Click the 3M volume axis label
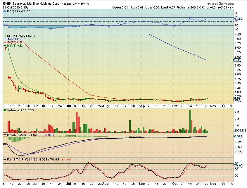The image size is (247, 188). [x=237, y=112]
